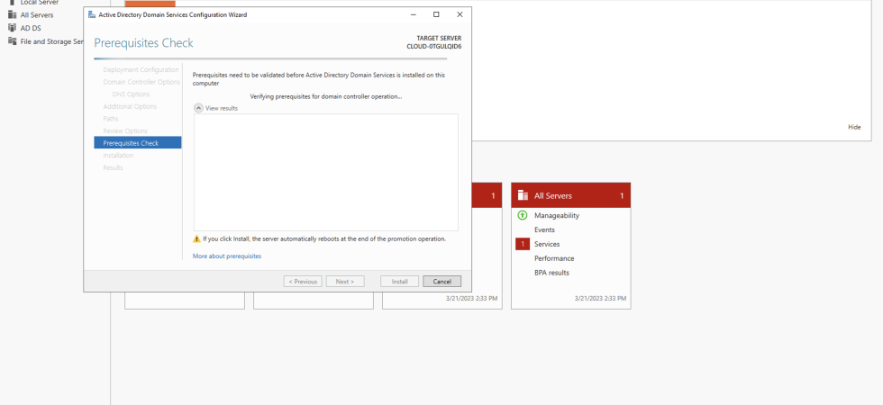Select Additional Options step
The image size is (883, 405).
[x=130, y=106]
